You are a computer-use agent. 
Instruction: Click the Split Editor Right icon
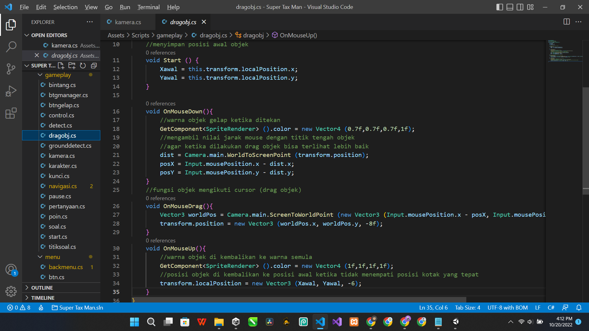click(x=567, y=22)
